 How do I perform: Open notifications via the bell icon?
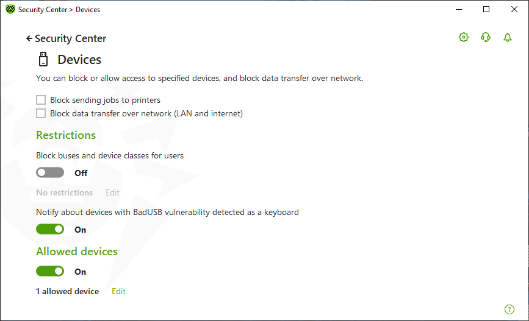pos(508,37)
